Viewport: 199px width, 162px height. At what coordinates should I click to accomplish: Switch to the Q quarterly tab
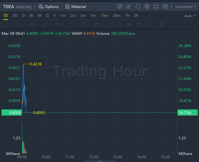pos(47,16)
